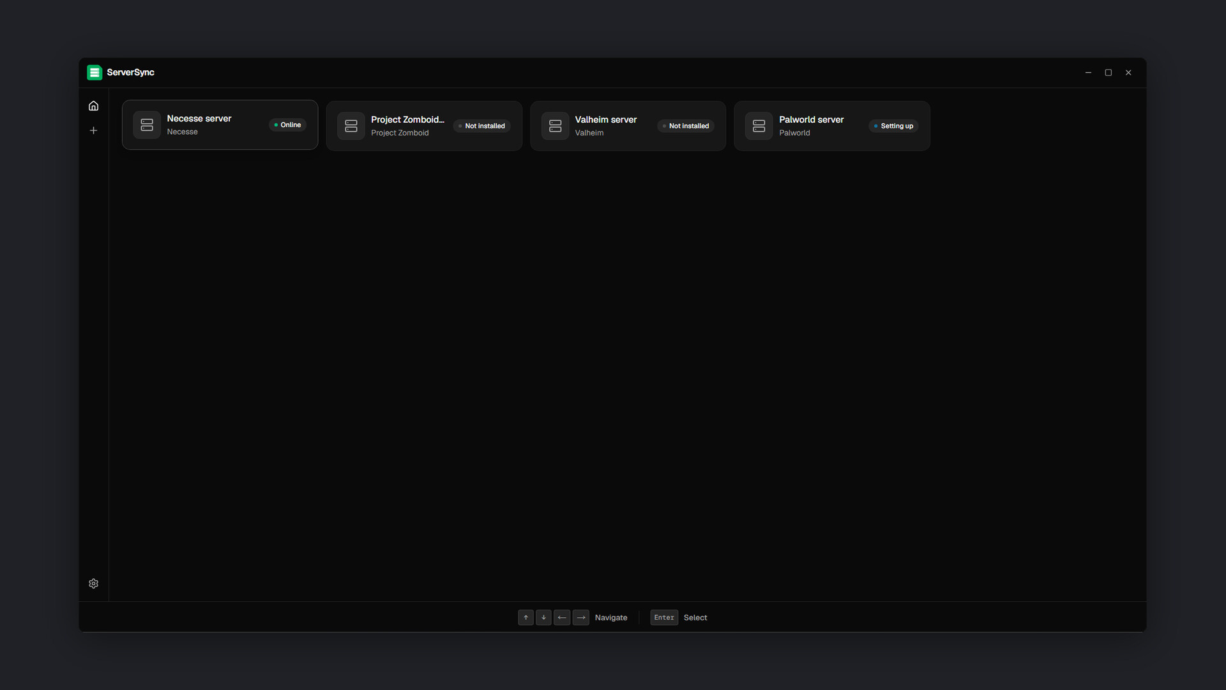Select the Project Zomboid server title

pos(407,120)
